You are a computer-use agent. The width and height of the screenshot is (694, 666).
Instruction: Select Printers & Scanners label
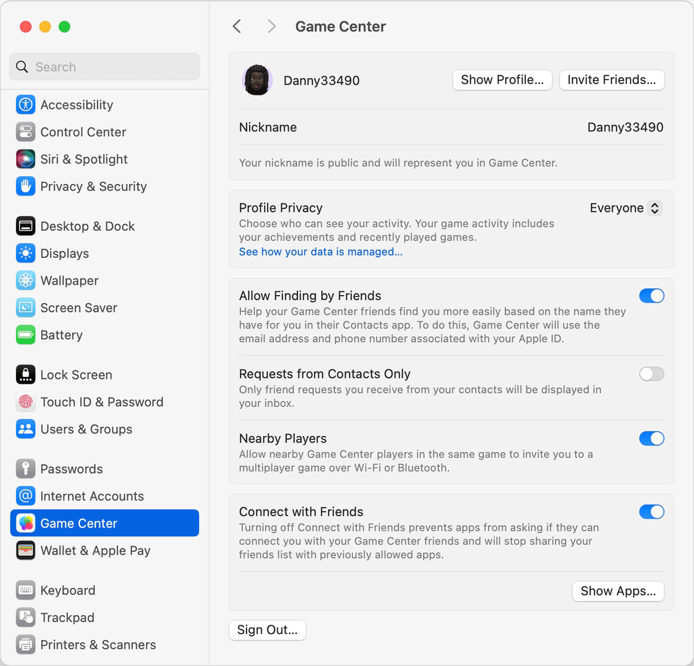(98, 645)
